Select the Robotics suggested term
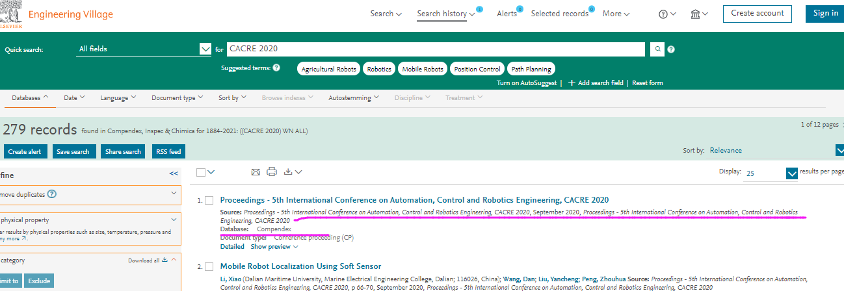Image resolution: width=844 pixels, height=291 pixels. coord(379,69)
